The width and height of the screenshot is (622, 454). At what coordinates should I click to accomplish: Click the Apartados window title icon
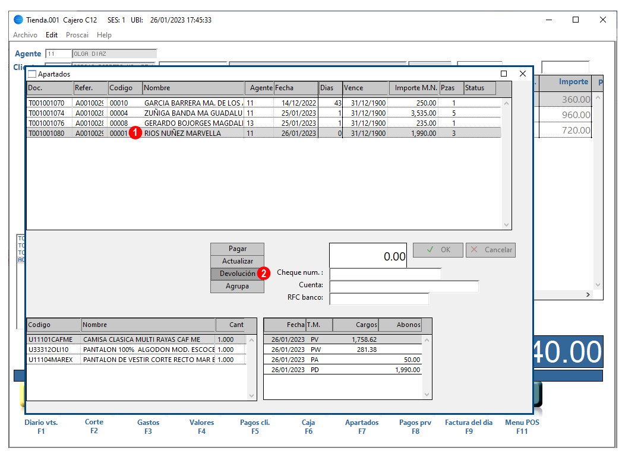(32, 74)
